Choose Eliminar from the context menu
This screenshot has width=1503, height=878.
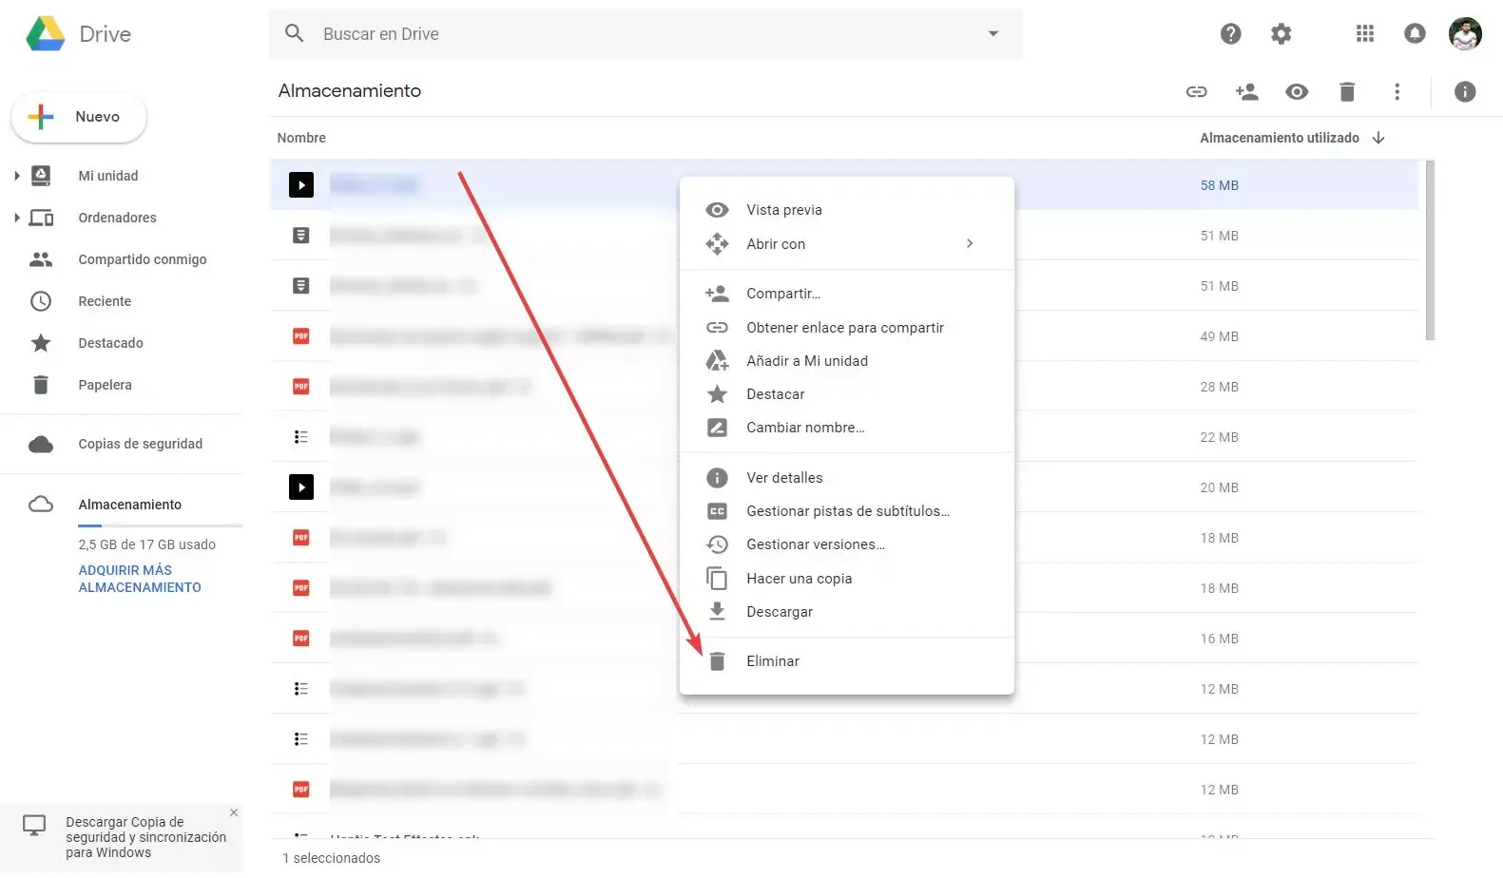pyautogui.click(x=772, y=661)
